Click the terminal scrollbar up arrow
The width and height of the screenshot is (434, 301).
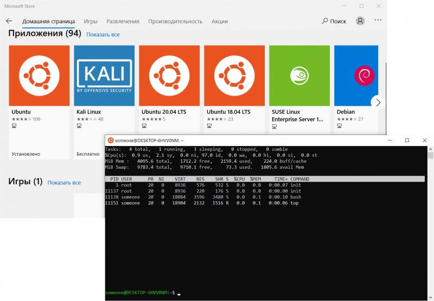point(430,149)
